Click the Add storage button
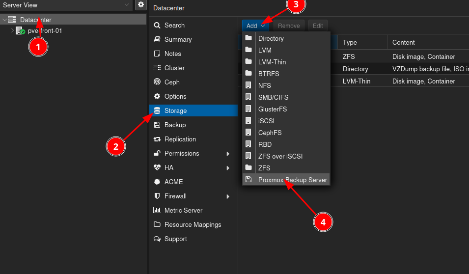 point(255,26)
